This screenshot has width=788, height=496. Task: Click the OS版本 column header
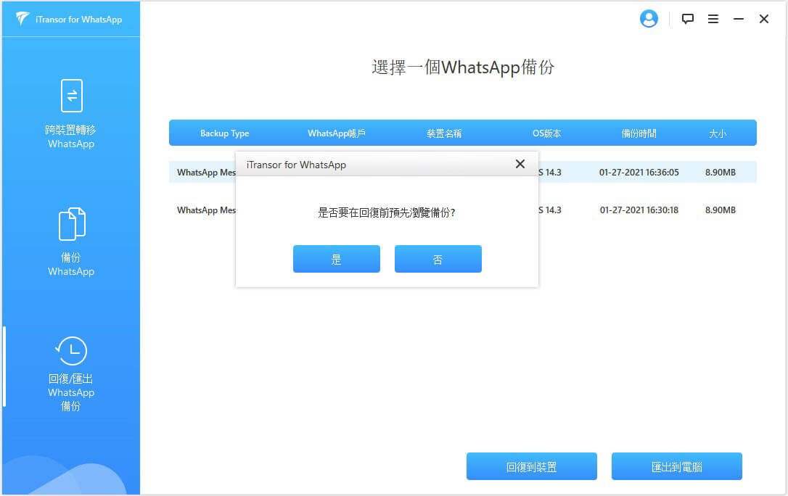(546, 133)
